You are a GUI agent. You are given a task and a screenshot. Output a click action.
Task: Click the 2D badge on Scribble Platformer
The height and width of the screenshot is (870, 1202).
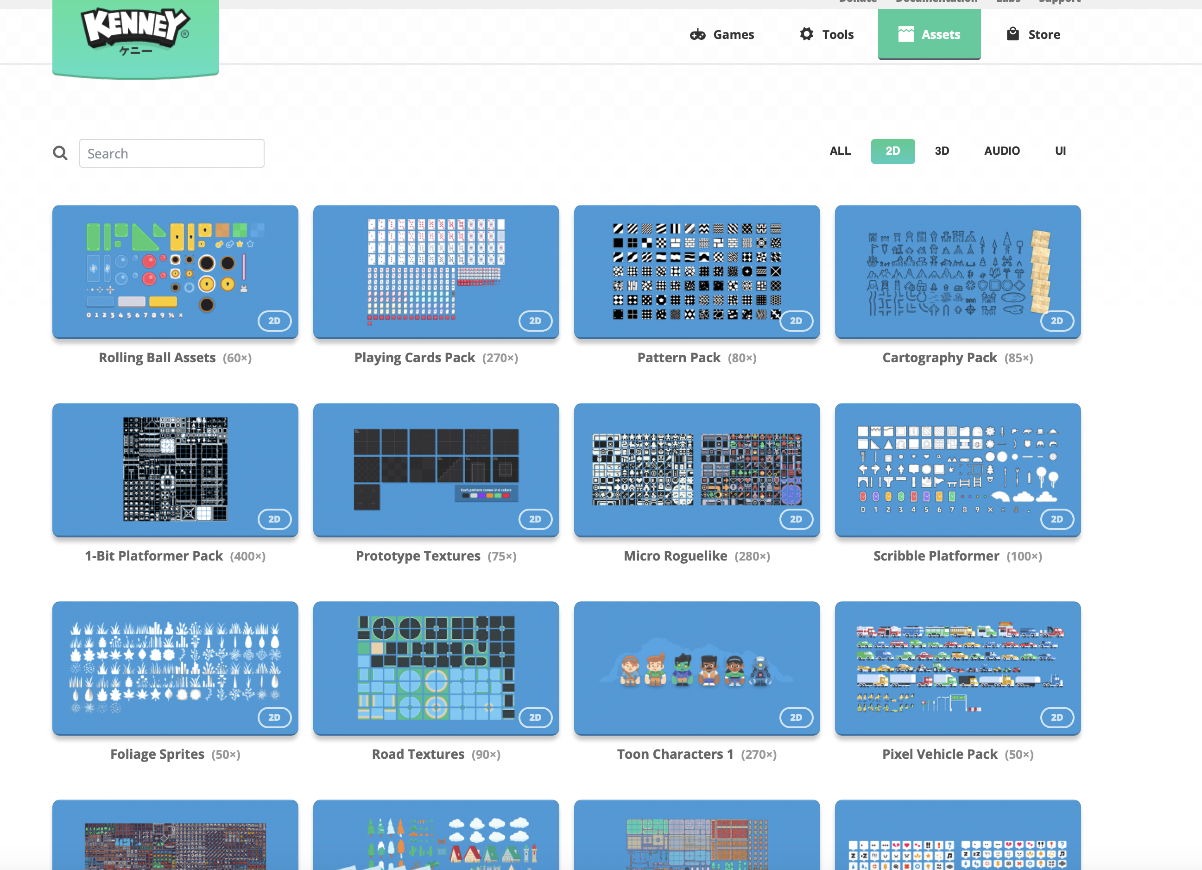tap(1057, 519)
